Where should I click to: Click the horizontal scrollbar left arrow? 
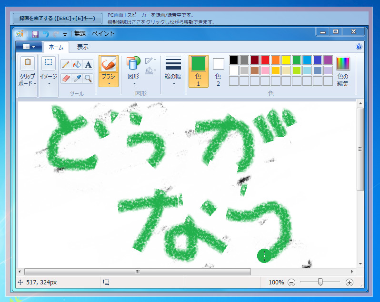click(x=20, y=272)
